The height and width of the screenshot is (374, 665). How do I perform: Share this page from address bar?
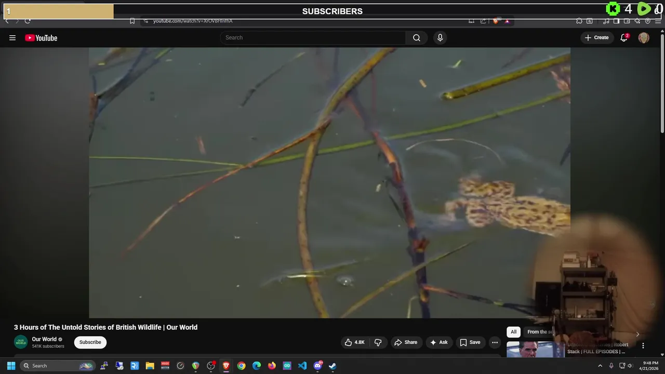[483, 21]
